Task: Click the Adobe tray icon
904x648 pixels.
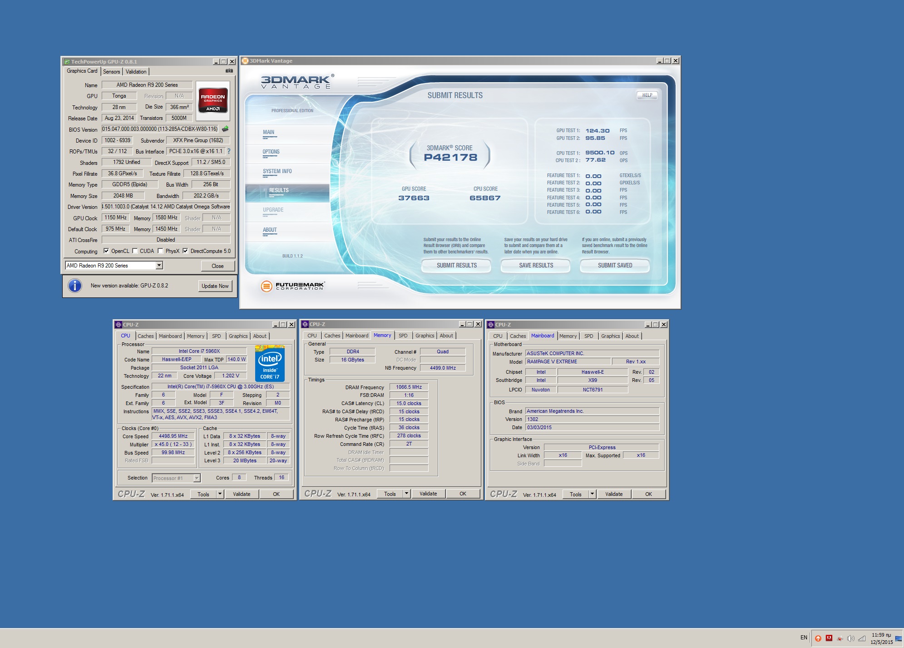Action: (829, 638)
